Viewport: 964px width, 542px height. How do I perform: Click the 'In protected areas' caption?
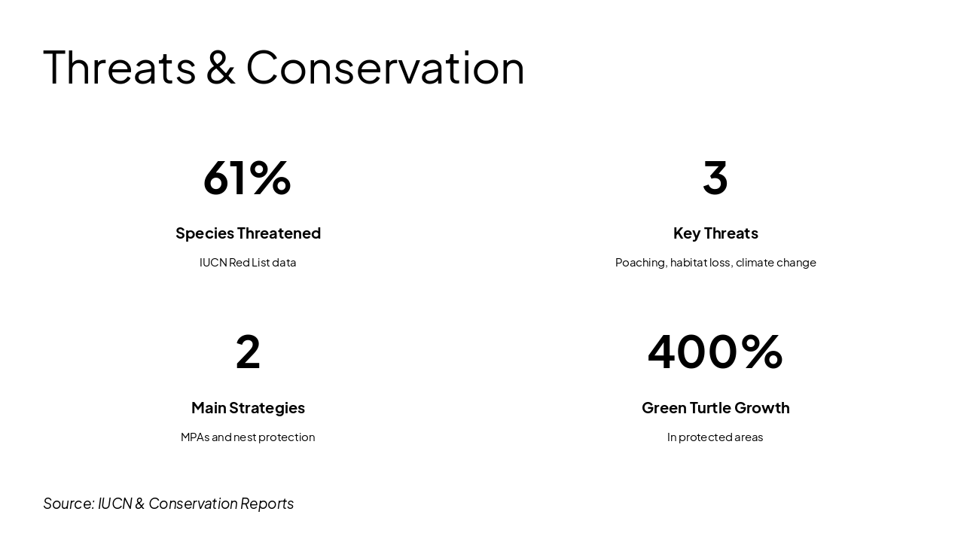point(715,437)
